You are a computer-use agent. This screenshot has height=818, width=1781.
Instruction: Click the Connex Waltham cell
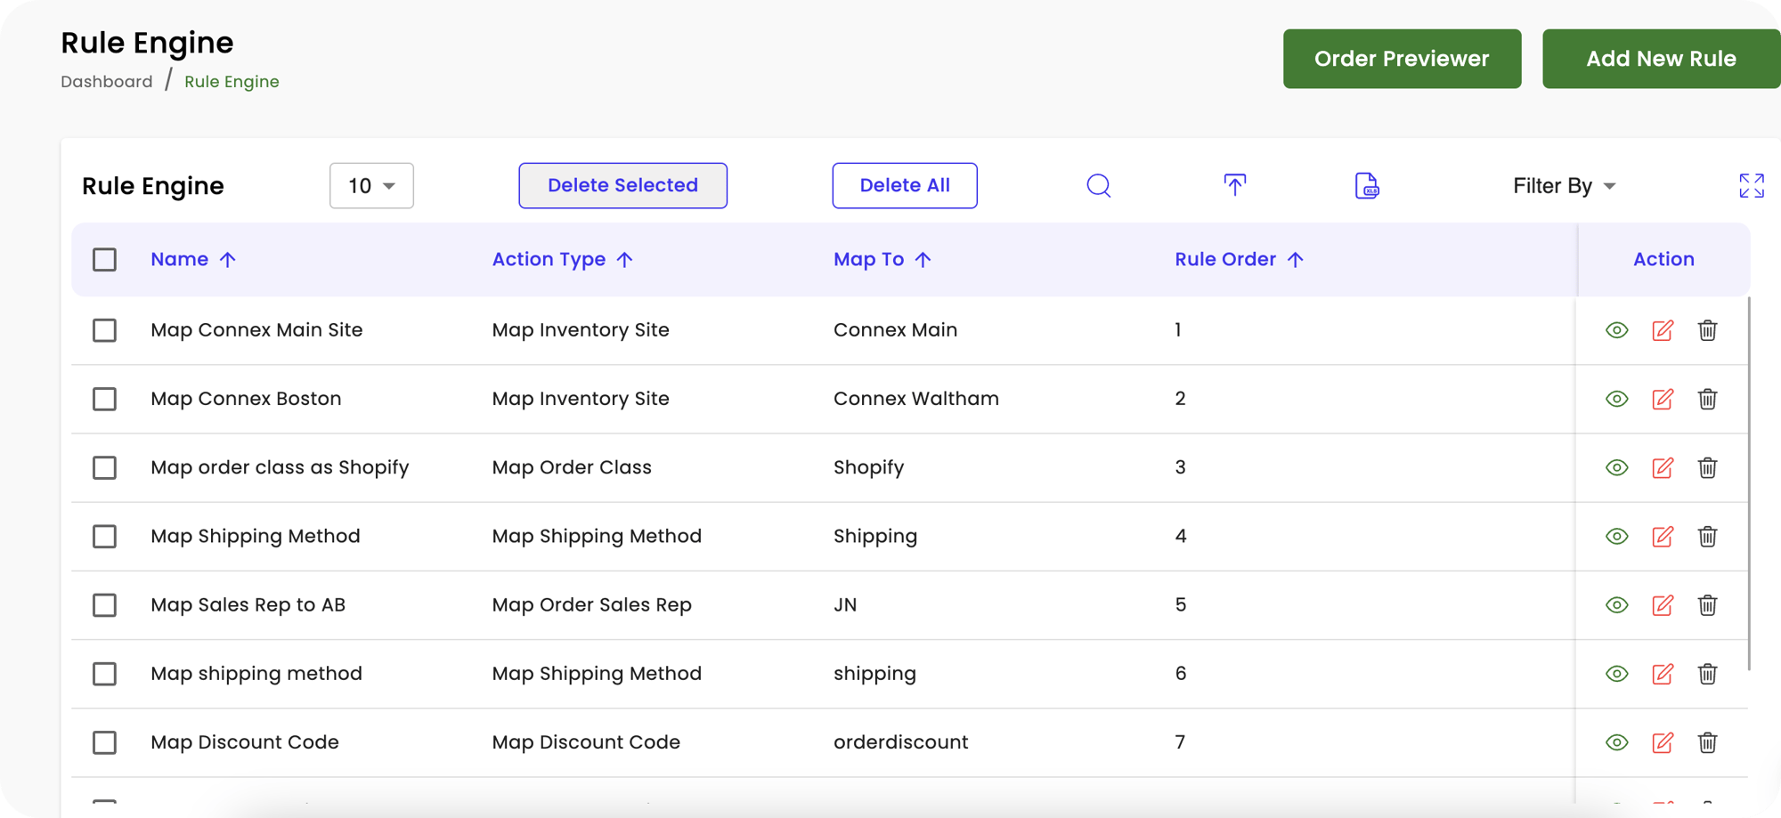(x=916, y=399)
